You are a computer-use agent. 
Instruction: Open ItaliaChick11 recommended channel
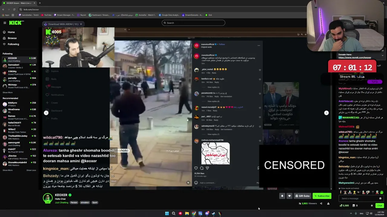point(19,124)
